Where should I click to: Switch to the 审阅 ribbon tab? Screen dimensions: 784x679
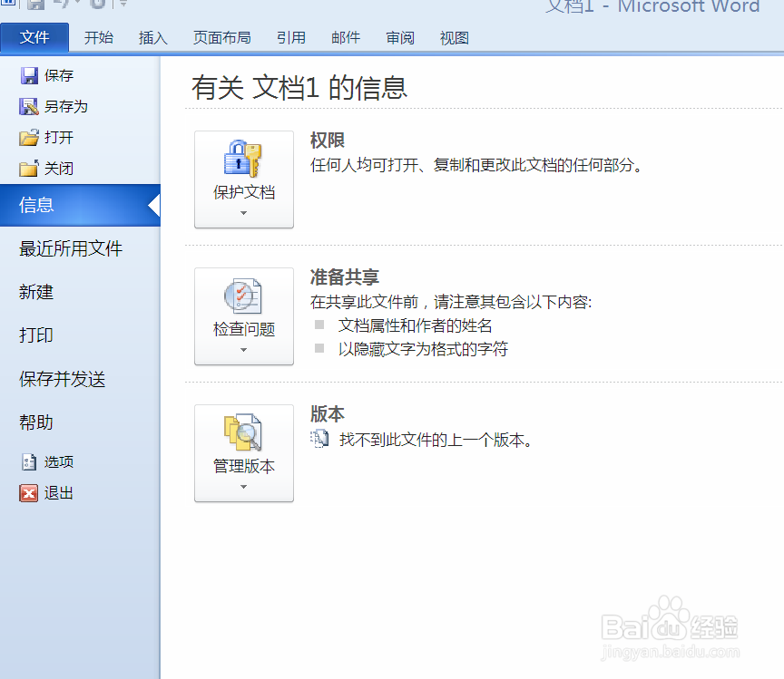coord(400,37)
